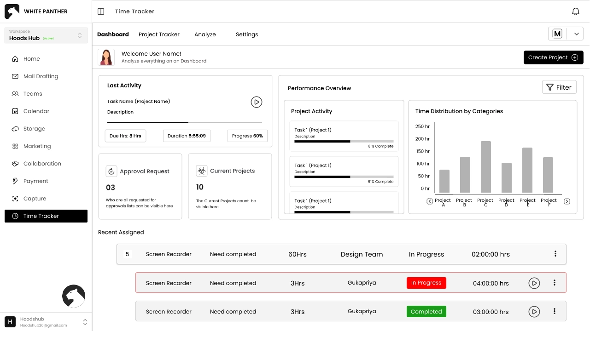Switch to the Project Tracker tab
Image resolution: width=590 pixels, height=354 pixels.
159,34
